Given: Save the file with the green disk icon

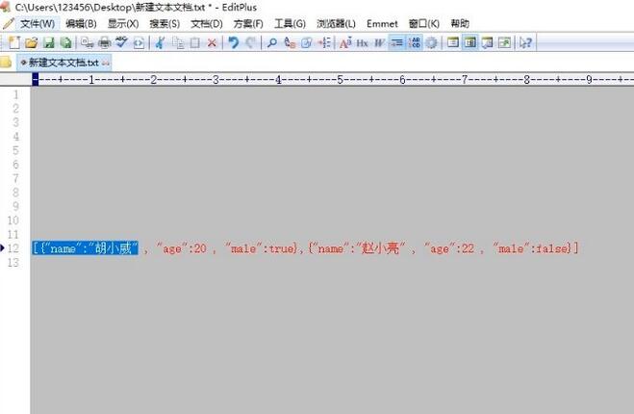Looking at the screenshot, I should point(48,42).
